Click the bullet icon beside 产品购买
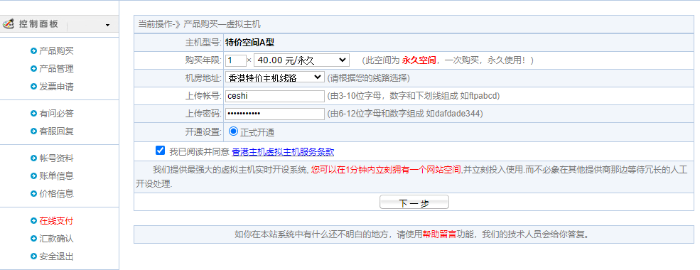 [x=33, y=51]
